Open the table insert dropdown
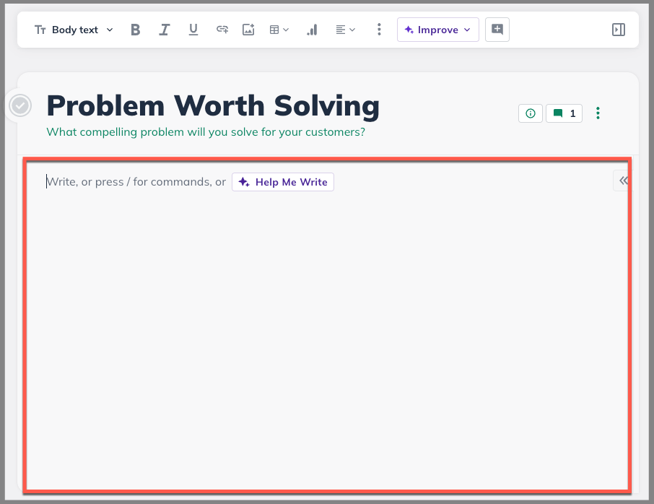The width and height of the screenshot is (654, 504). coord(279,30)
